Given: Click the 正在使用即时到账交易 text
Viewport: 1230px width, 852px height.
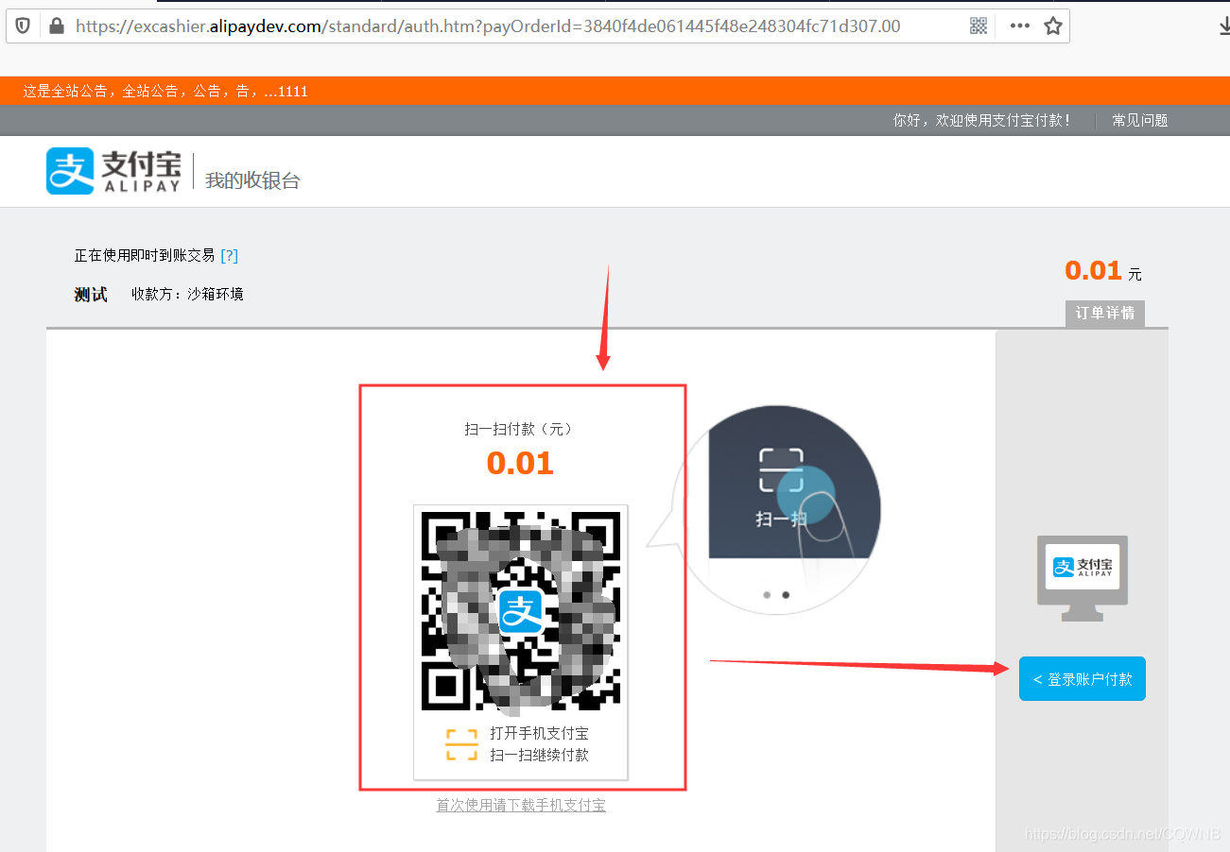Looking at the screenshot, I should [x=145, y=256].
